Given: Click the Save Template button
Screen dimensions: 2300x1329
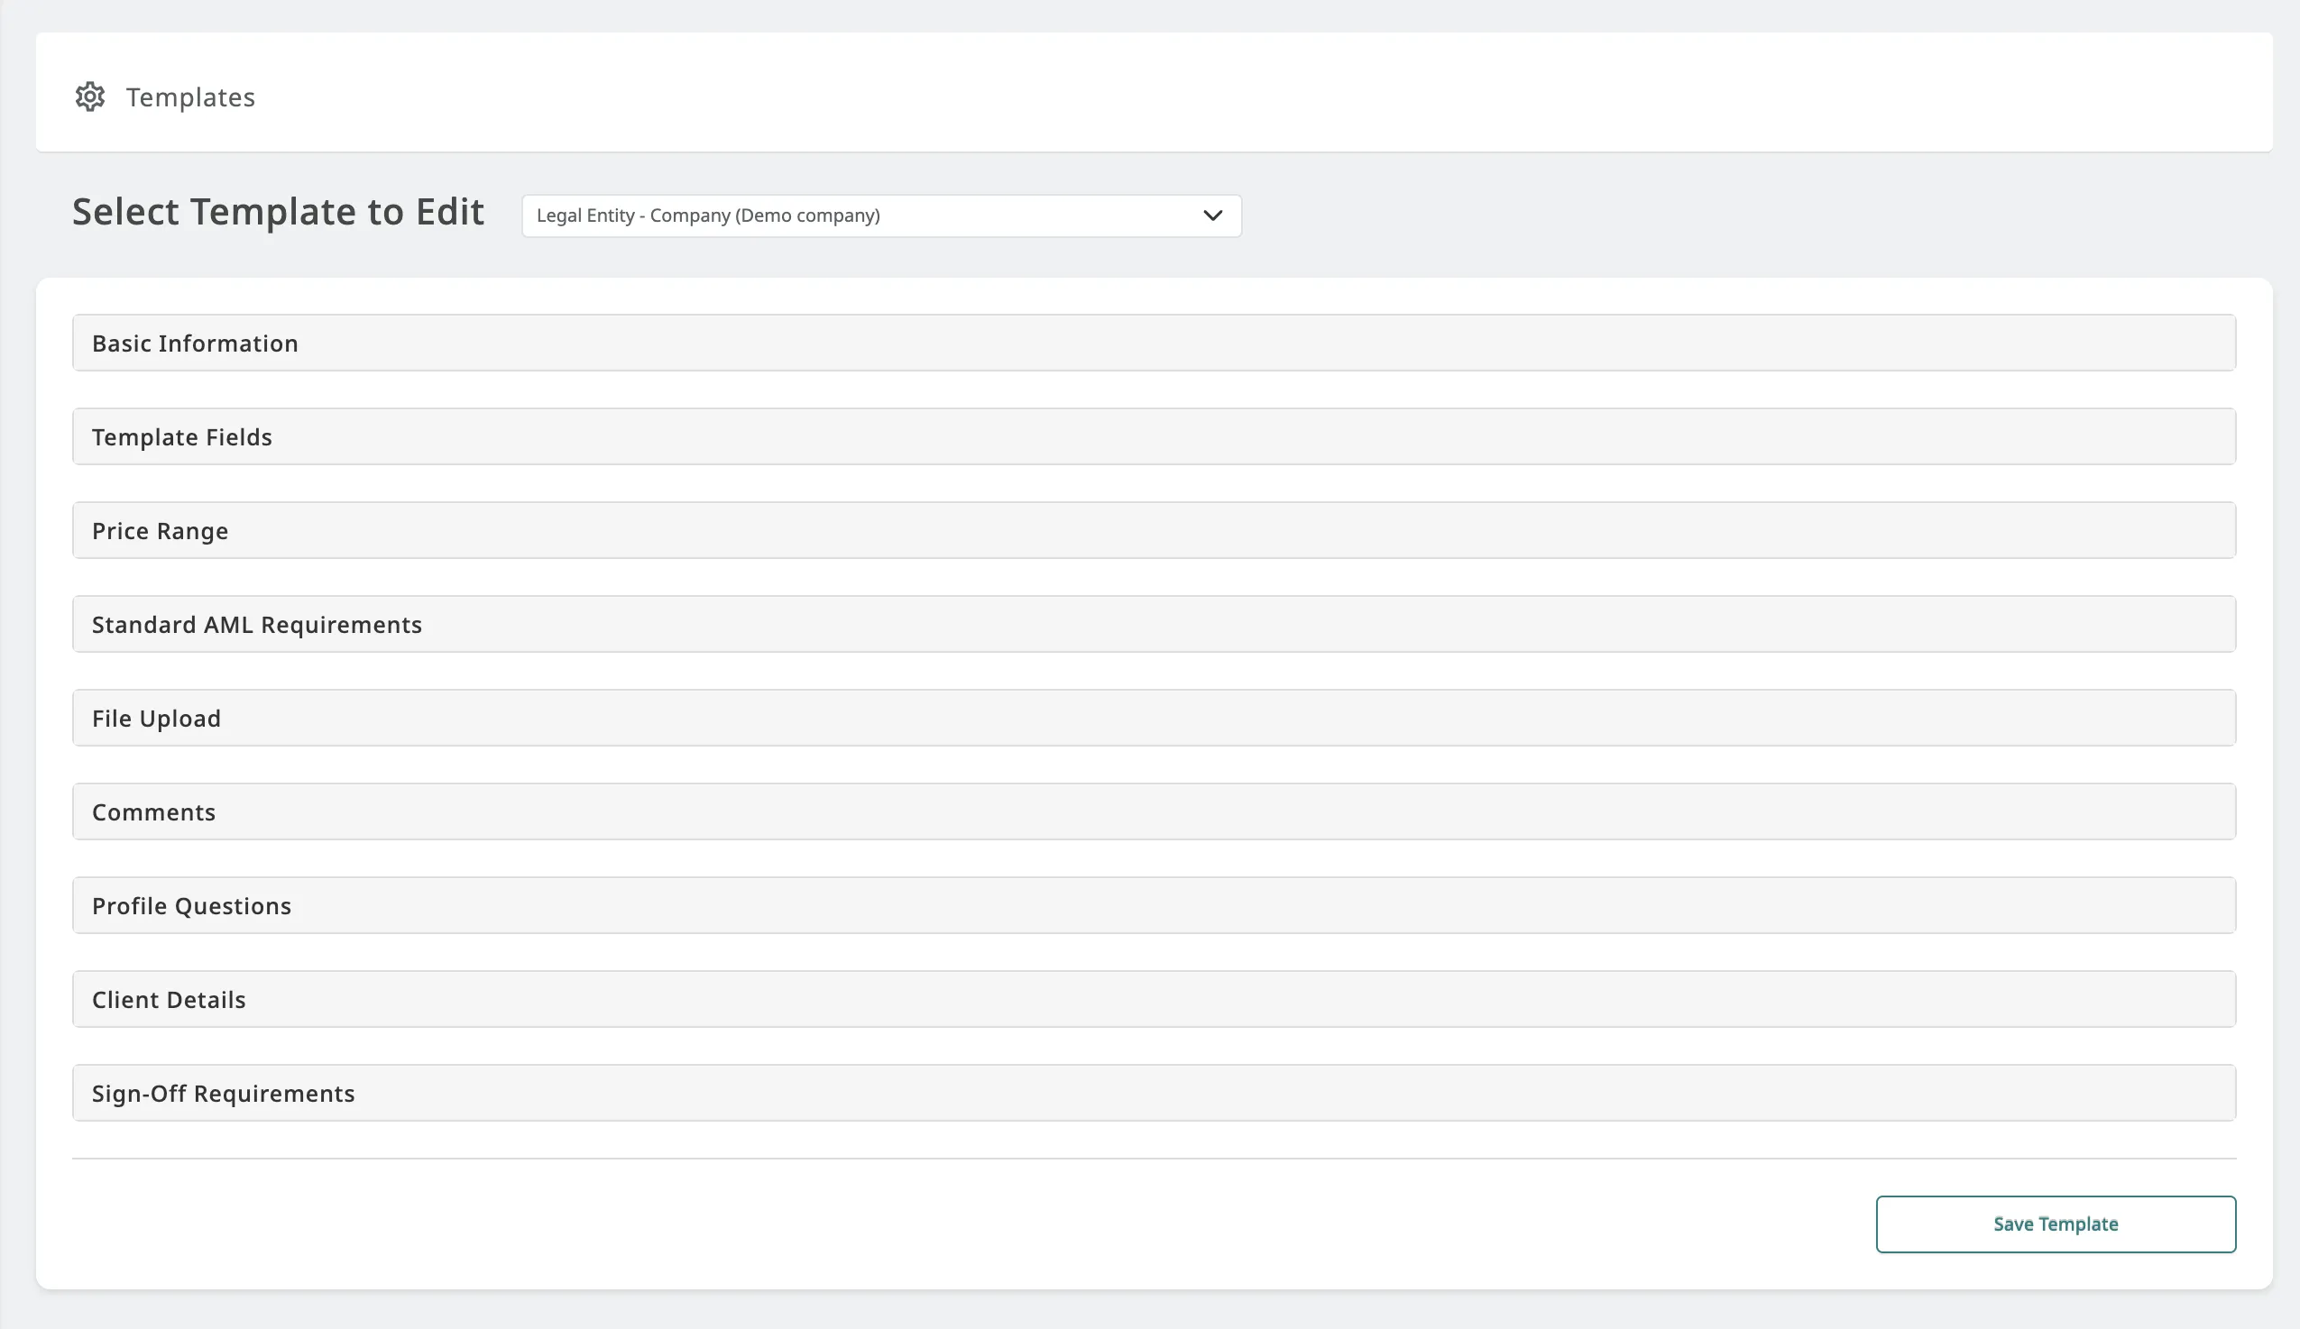Looking at the screenshot, I should coord(2056,1224).
